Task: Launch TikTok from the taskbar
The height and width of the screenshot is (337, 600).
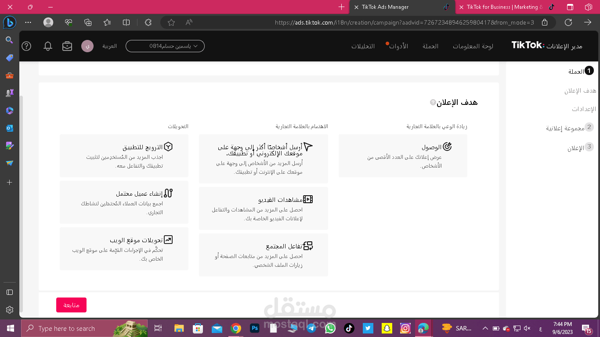Action: [x=349, y=328]
